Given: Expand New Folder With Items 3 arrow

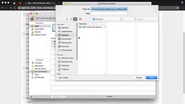Looking at the screenshot, I should (105, 27).
